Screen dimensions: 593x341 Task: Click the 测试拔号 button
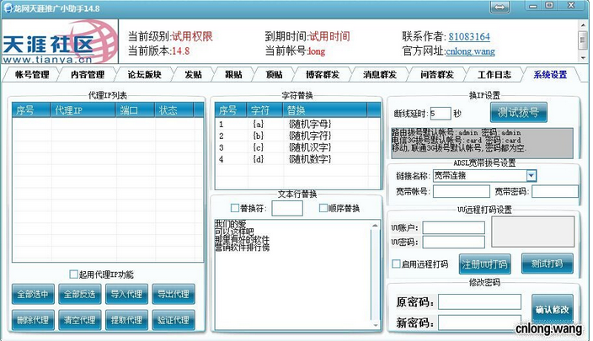519,112
